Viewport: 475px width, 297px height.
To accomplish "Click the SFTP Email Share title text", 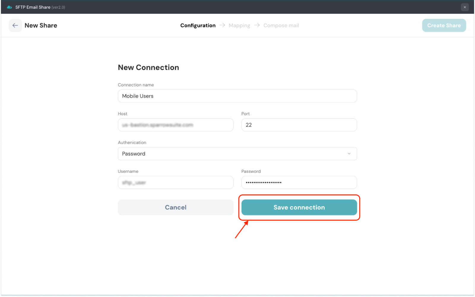I will click(33, 7).
